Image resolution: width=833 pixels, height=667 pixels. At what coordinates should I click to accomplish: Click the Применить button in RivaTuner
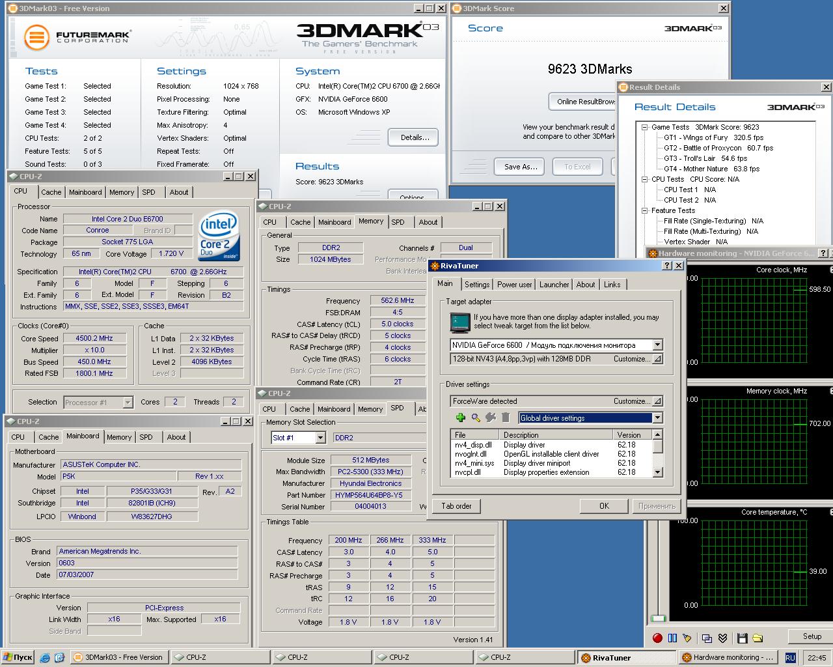tap(657, 506)
